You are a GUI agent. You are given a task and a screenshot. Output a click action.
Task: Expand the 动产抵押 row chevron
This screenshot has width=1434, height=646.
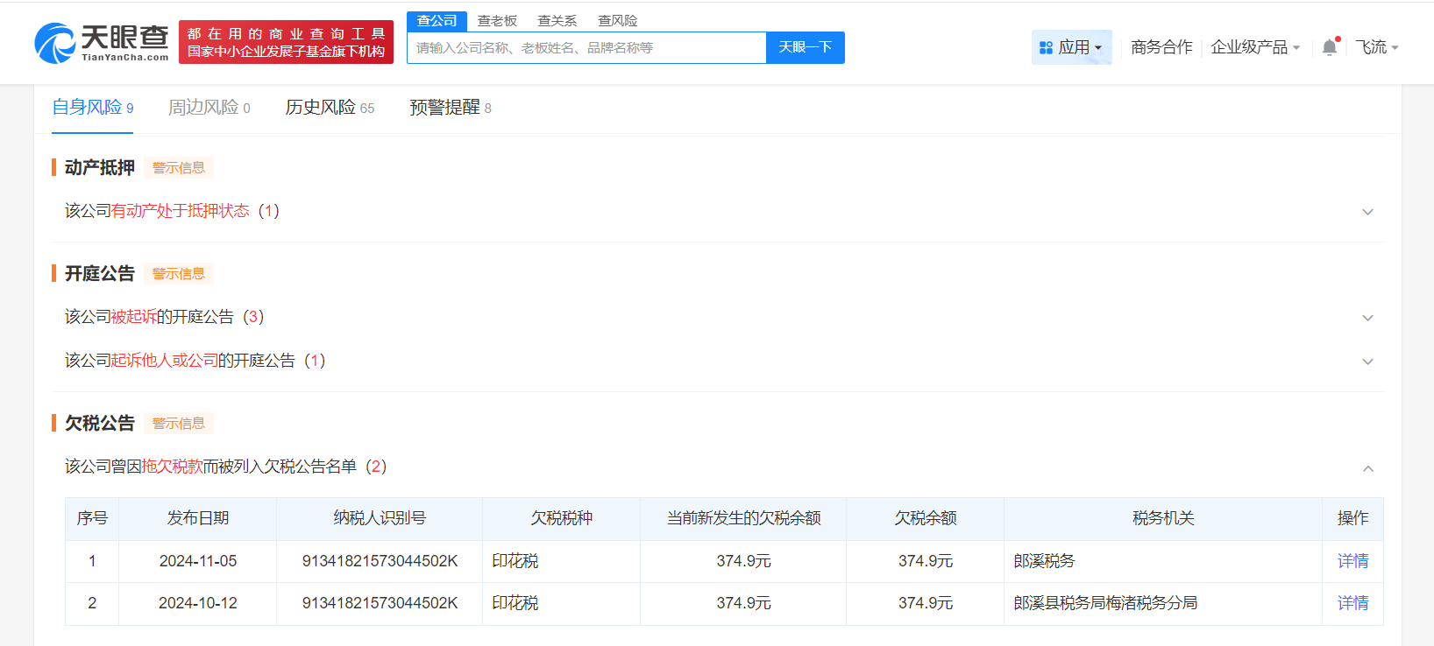click(x=1367, y=212)
